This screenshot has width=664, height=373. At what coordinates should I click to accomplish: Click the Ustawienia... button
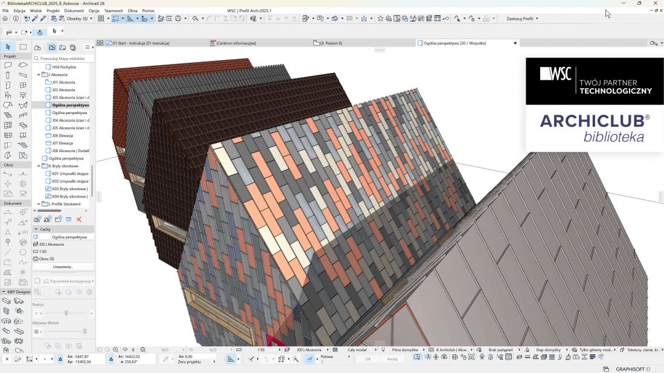tap(63, 267)
